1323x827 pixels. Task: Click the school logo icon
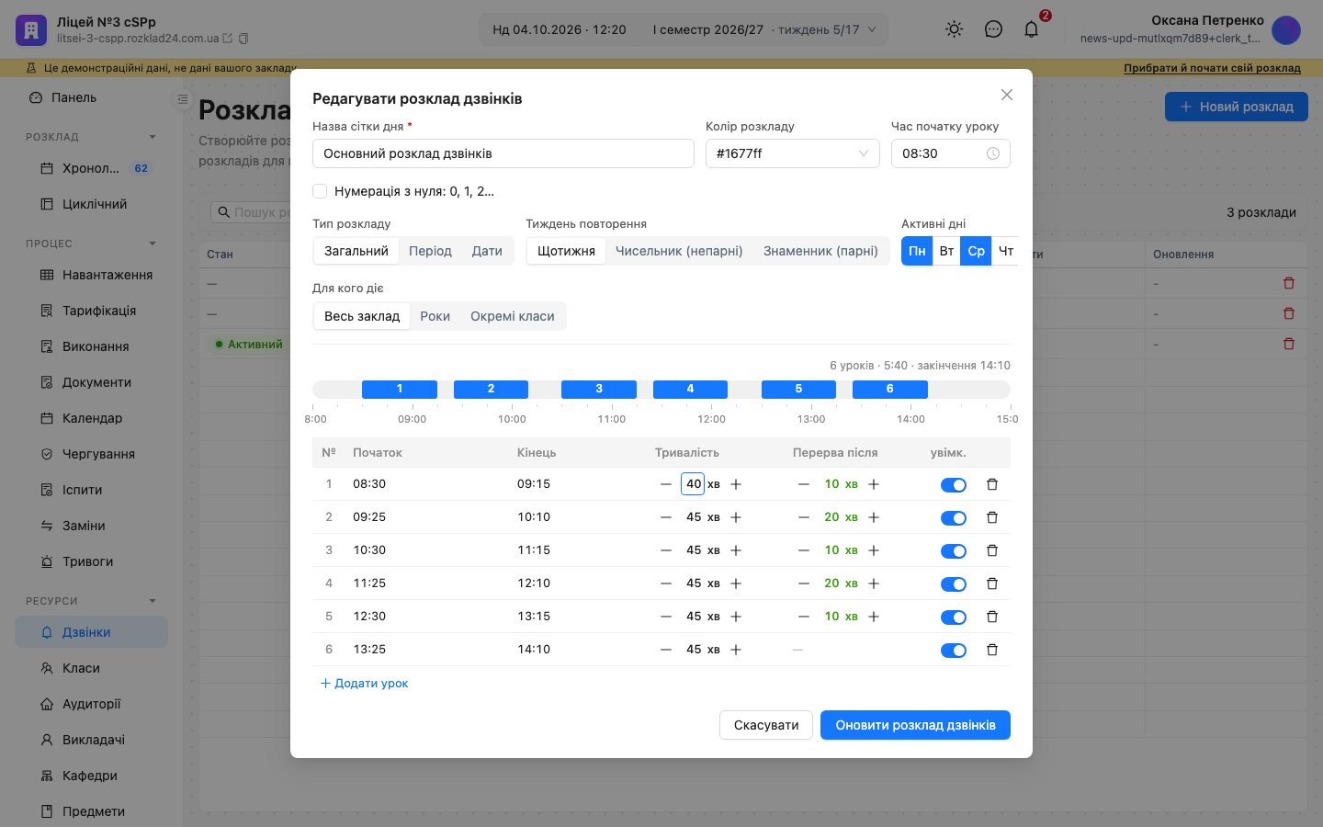(31, 30)
